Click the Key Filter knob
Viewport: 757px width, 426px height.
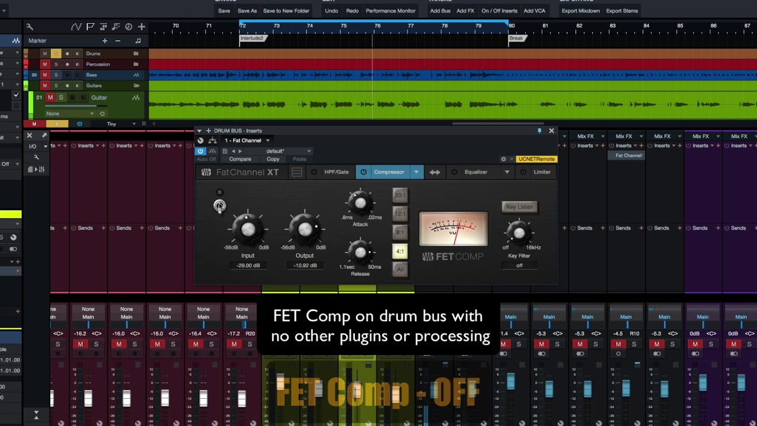pyautogui.click(x=519, y=234)
